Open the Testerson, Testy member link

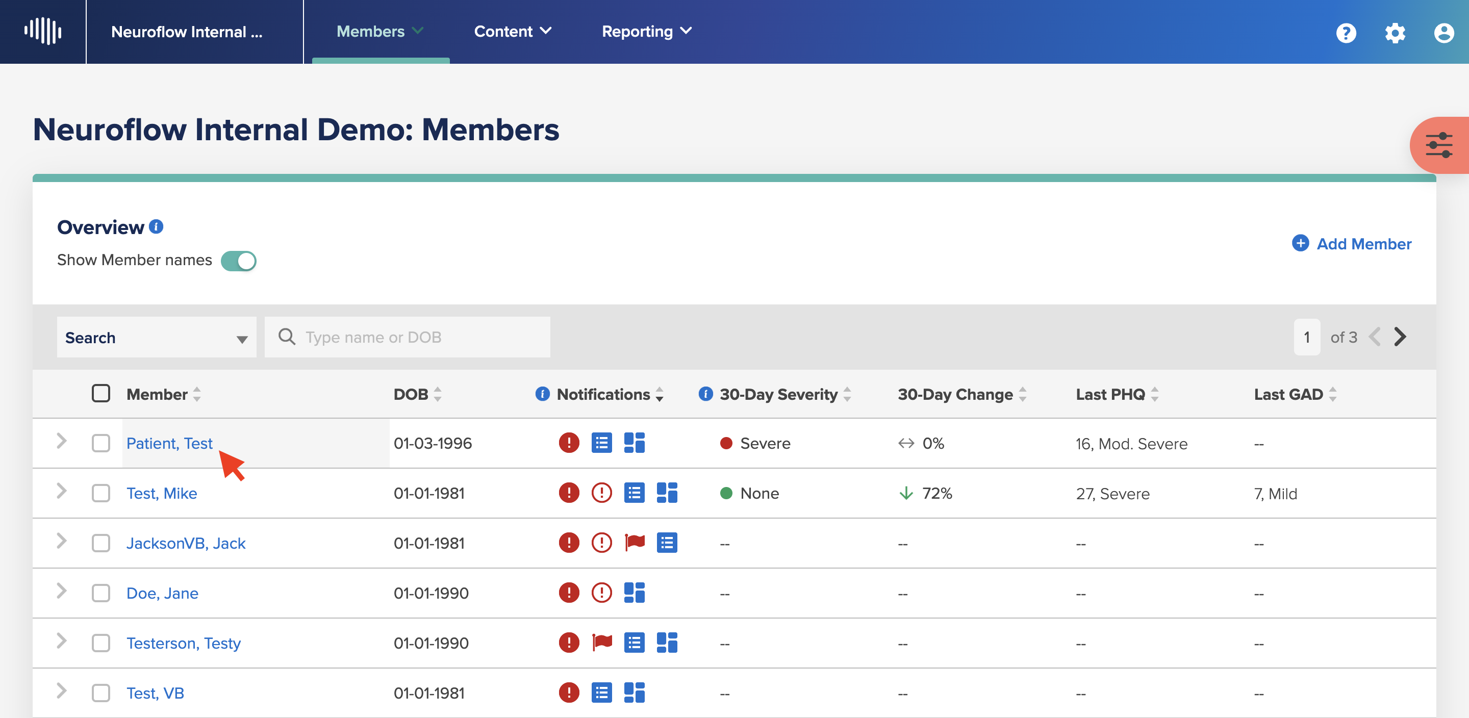[184, 643]
